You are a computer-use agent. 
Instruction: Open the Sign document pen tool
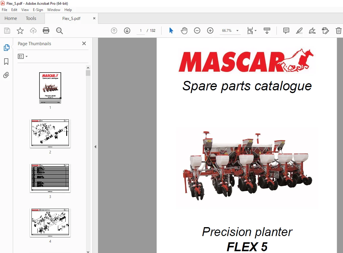click(312, 31)
